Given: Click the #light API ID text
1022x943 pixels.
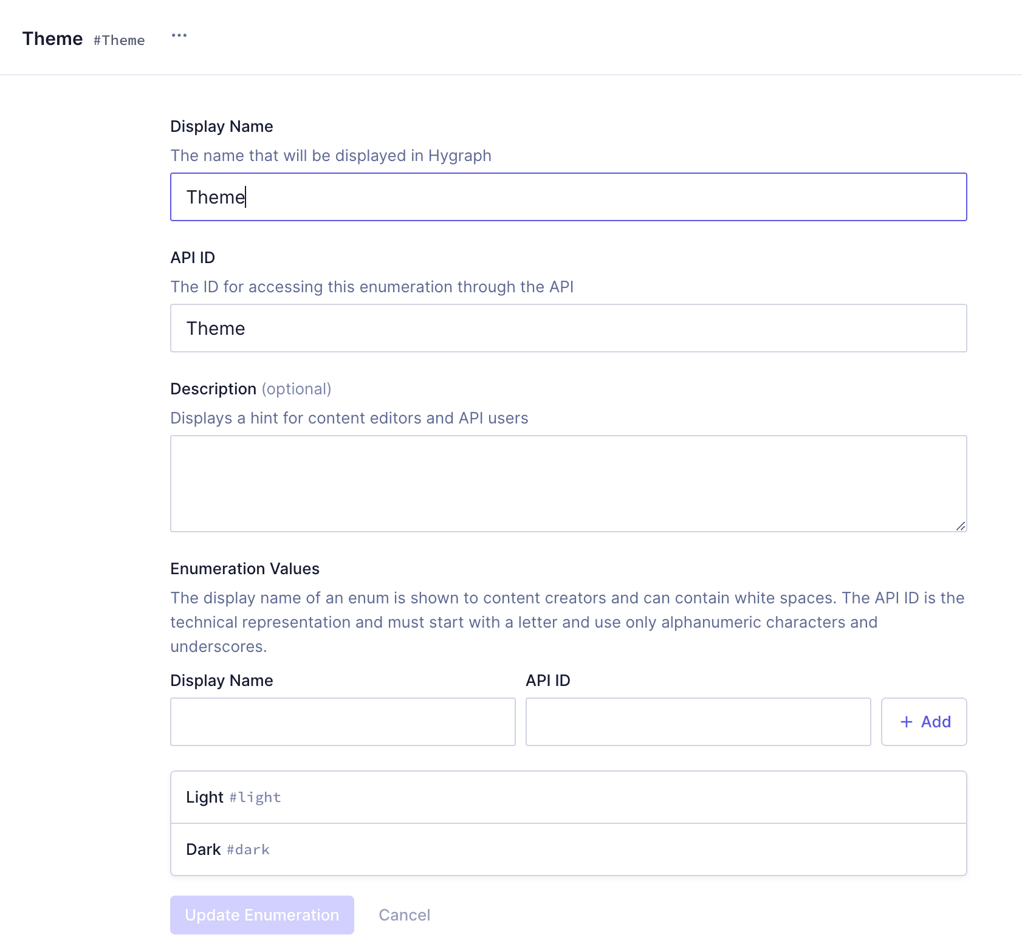Looking at the screenshot, I should 255,797.
